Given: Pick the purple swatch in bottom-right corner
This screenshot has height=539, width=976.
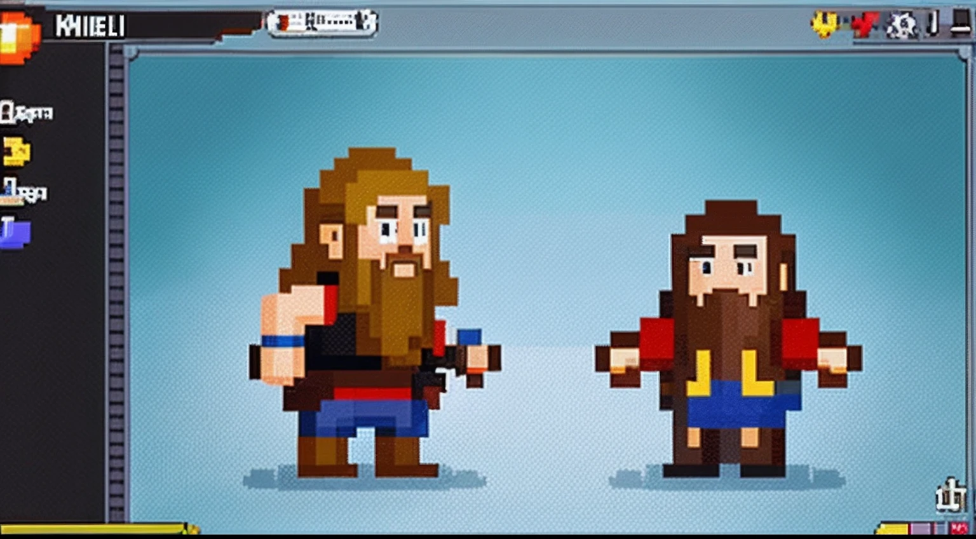Looking at the screenshot, I should click(921, 529).
